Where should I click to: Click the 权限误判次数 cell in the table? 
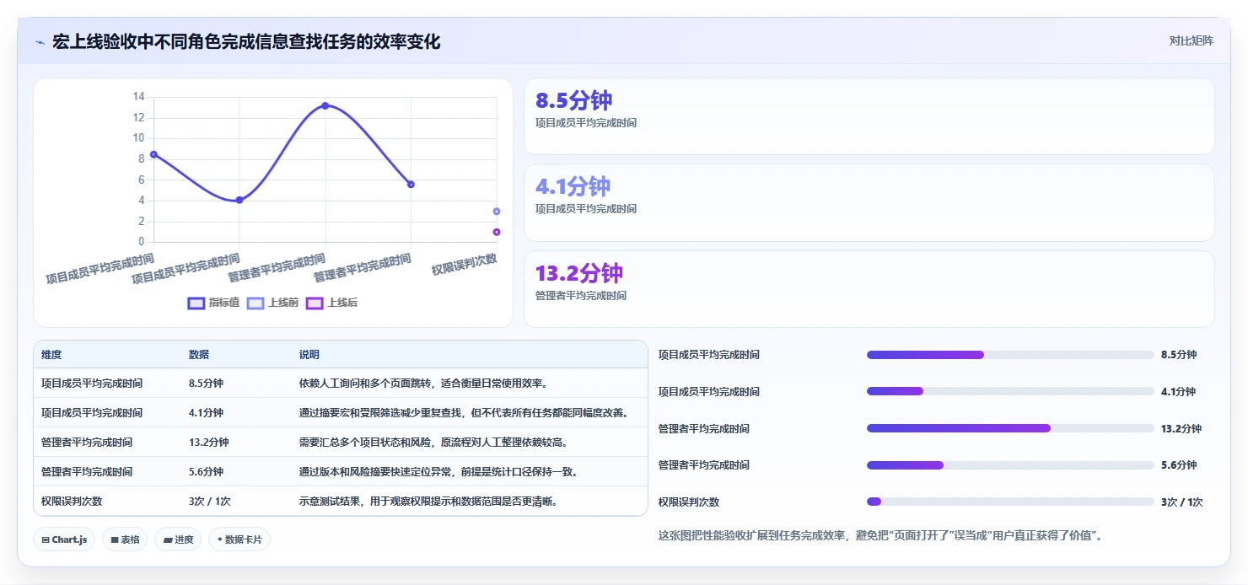(x=72, y=502)
